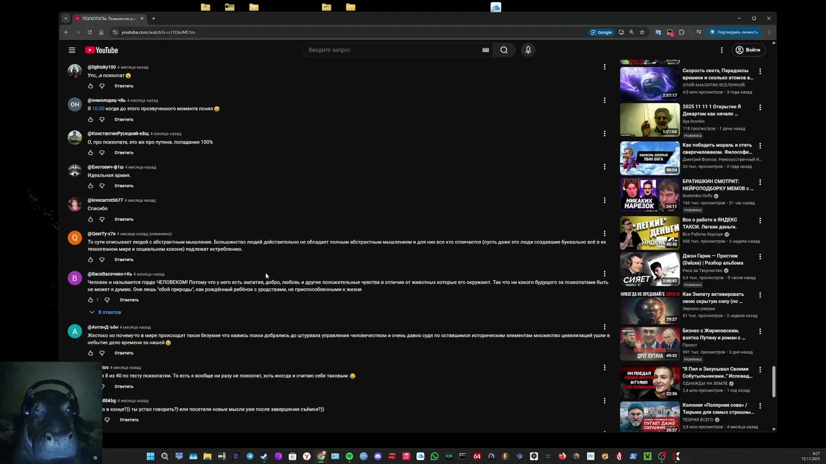Open options for 'Скорость света, Парадоксы' video
Image resolution: width=826 pixels, height=464 pixels.
[x=760, y=72]
